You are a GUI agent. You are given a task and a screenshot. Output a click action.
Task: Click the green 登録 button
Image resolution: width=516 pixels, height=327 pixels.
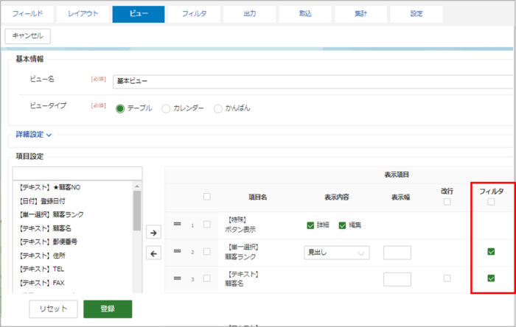(108, 309)
